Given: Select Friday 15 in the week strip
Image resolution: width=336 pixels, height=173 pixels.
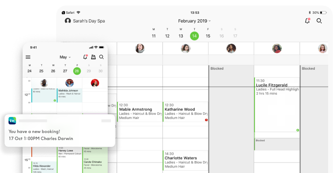Looking at the screenshot, I should 208,36.
